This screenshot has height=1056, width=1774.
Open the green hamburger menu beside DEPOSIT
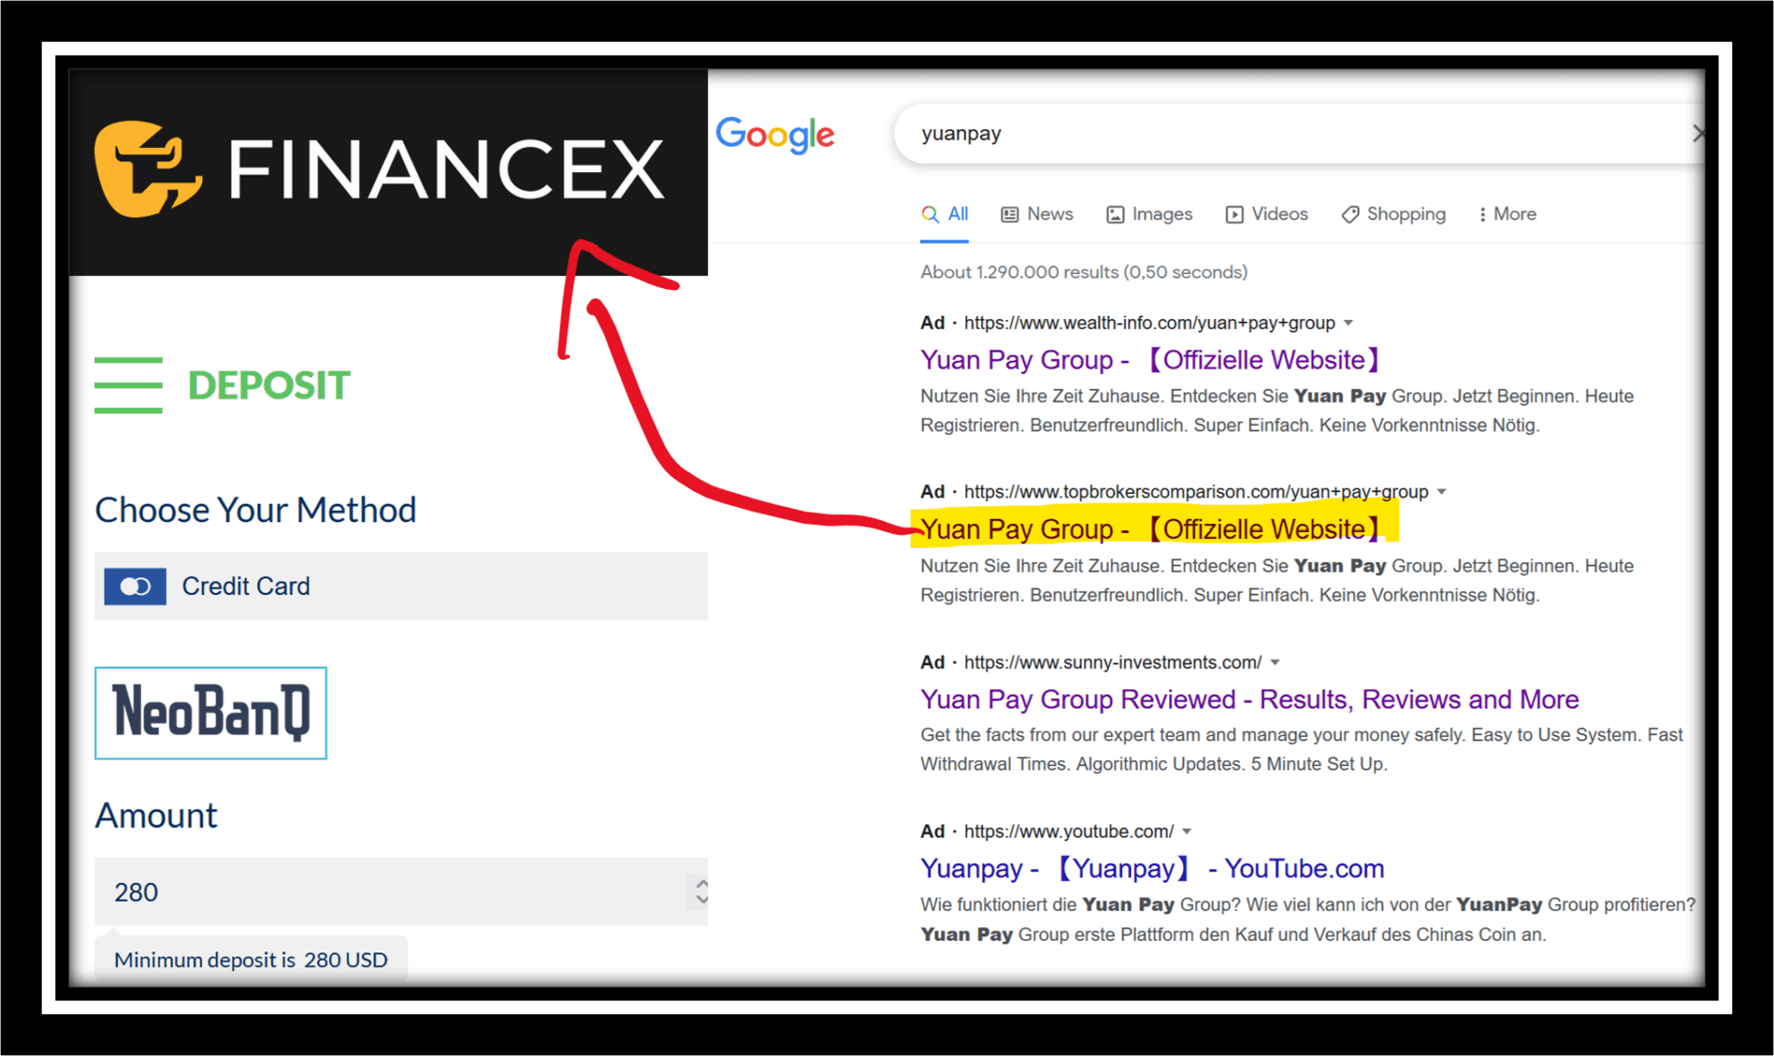[128, 385]
